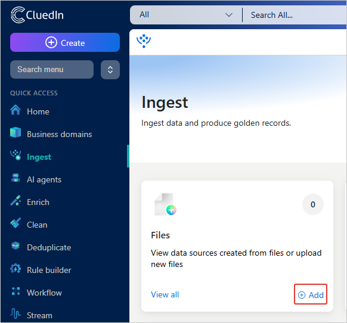Click the Clean brush icon
The image size is (347, 323).
pyautogui.click(x=16, y=223)
